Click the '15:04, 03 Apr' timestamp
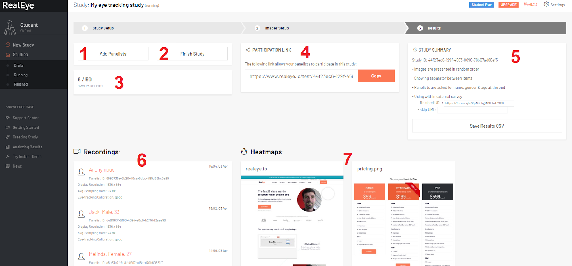 (218, 167)
